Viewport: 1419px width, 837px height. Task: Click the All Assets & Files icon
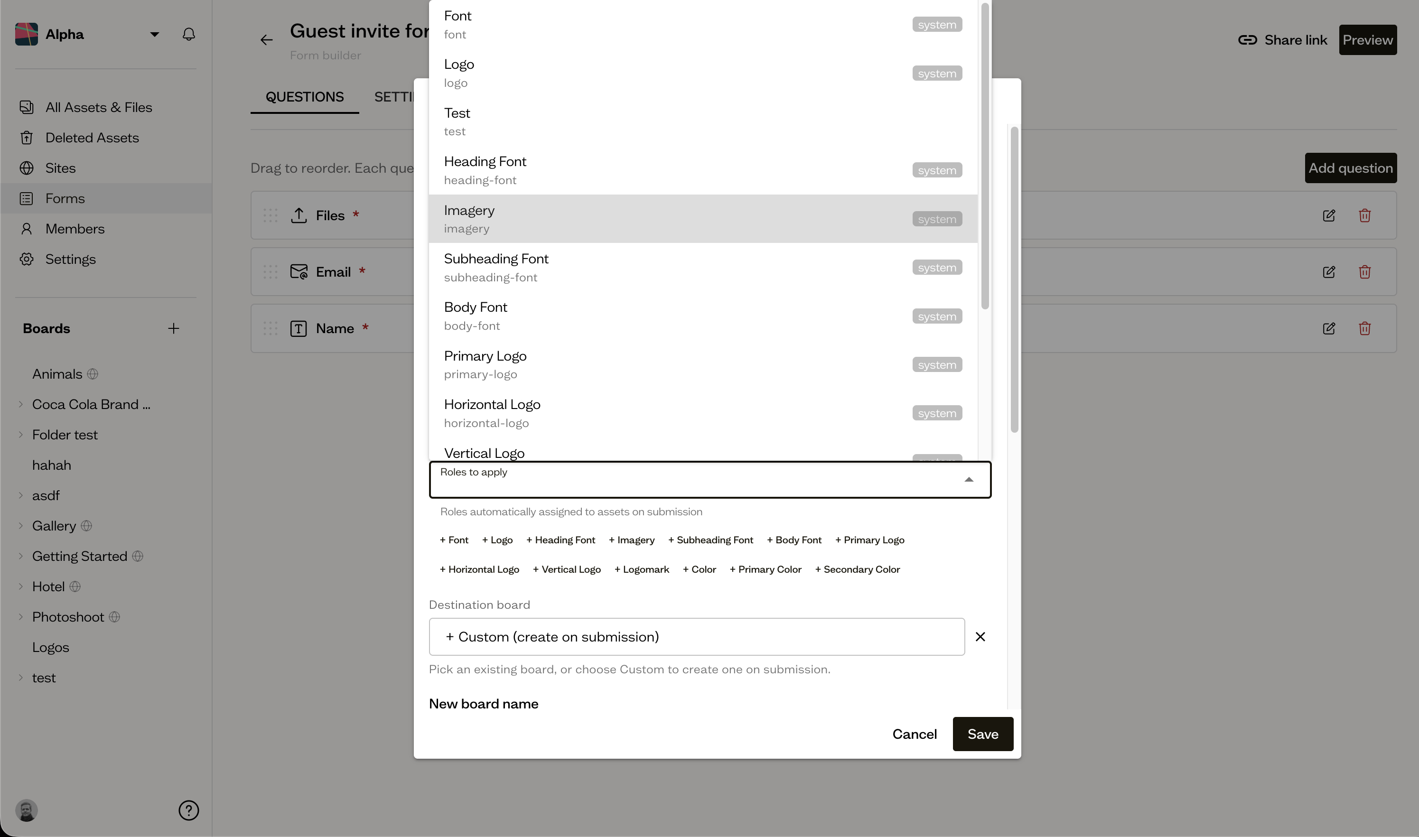pyautogui.click(x=27, y=107)
